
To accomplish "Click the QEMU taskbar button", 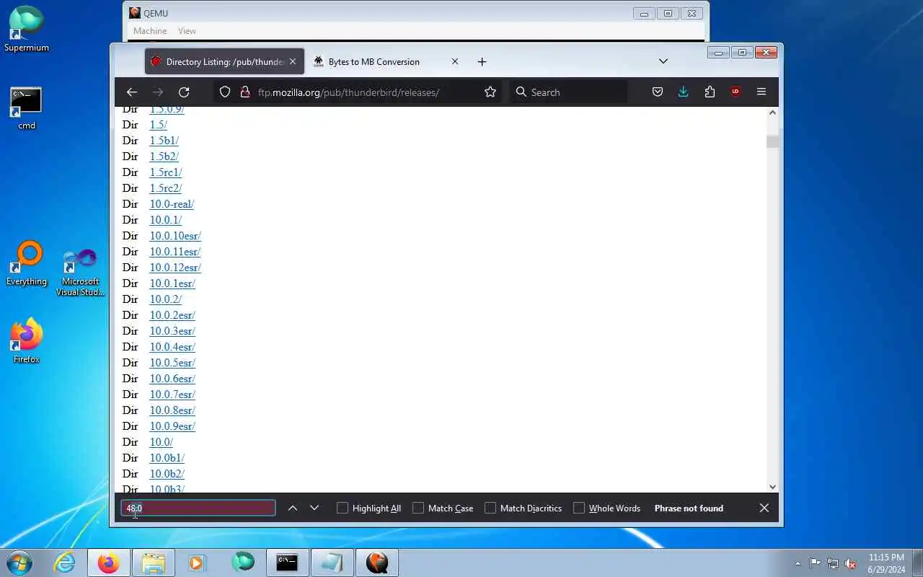I will click(376, 563).
